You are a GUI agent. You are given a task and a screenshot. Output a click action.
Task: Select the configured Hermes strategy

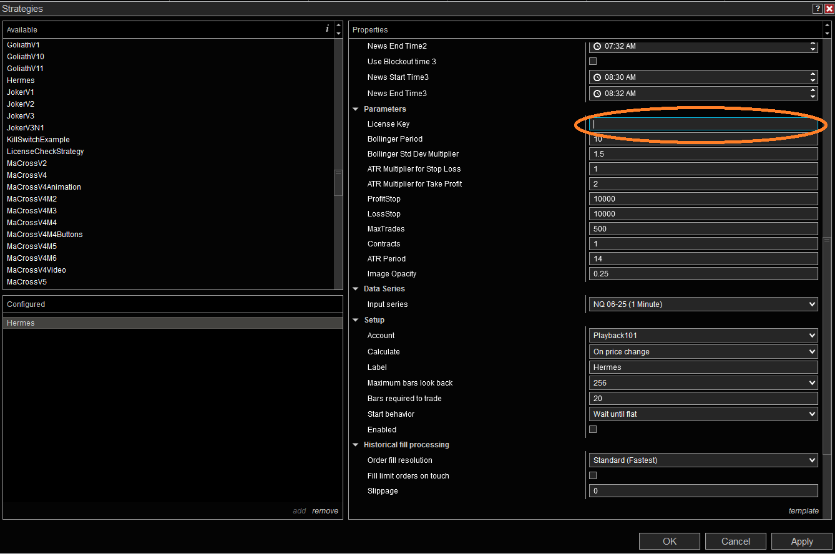(21, 323)
